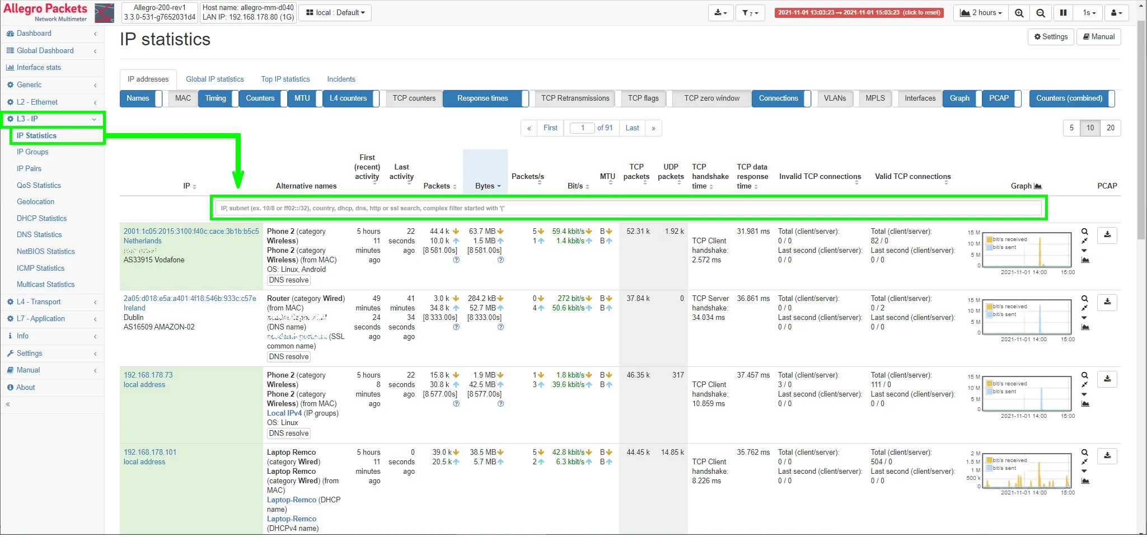
Task: Click the shrink arrows icon for Router row graph
Action: click(x=1084, y=308)
